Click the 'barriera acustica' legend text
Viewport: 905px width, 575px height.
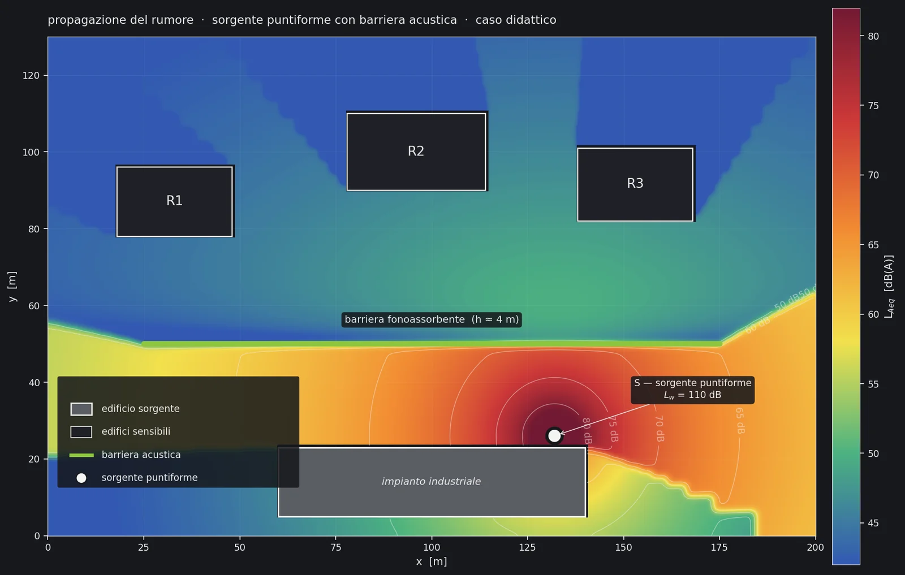[x=141, y=455]
